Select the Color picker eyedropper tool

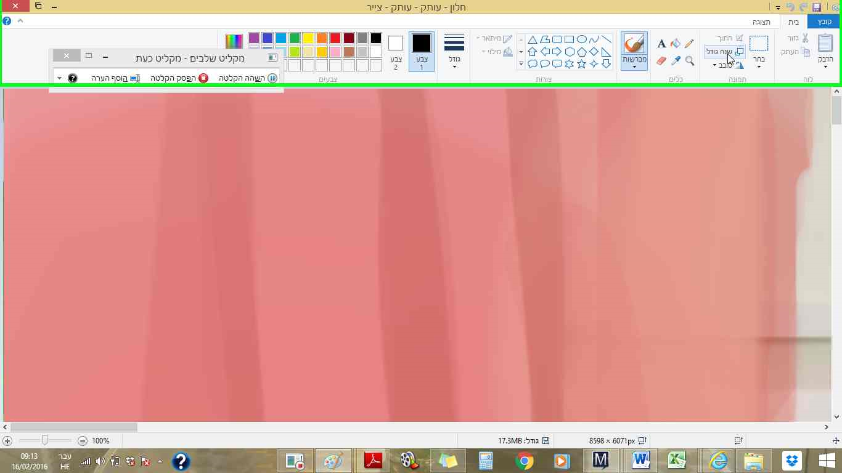(x=676, y=61)
